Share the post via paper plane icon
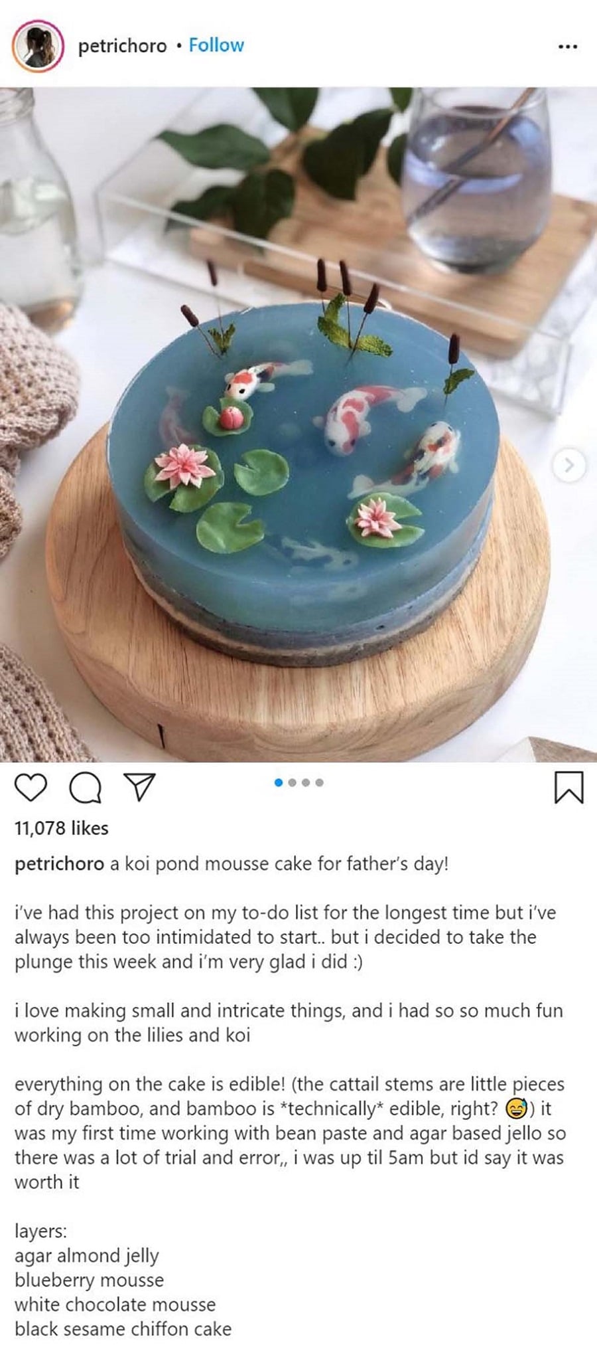The width and height of the screenshot is (597, 1351). click(140, 787)
